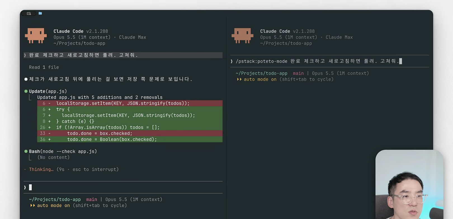Click the added "try {" diff line

pos(130,109)
